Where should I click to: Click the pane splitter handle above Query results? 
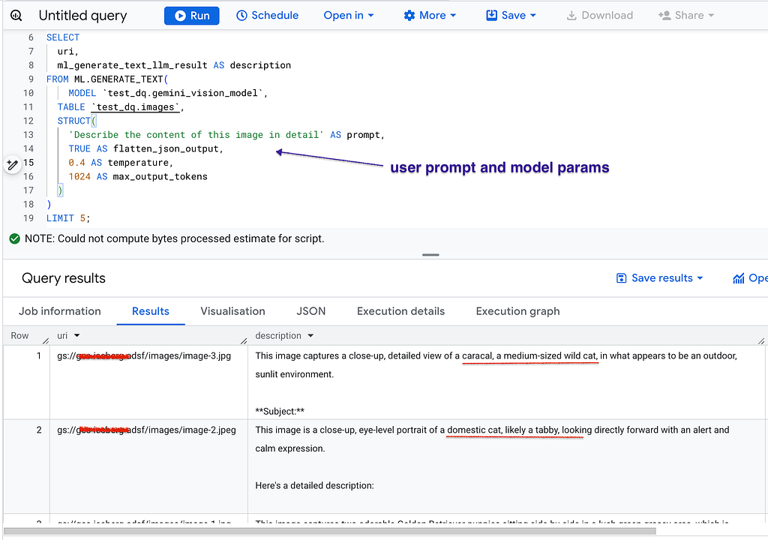click(430, 255)
